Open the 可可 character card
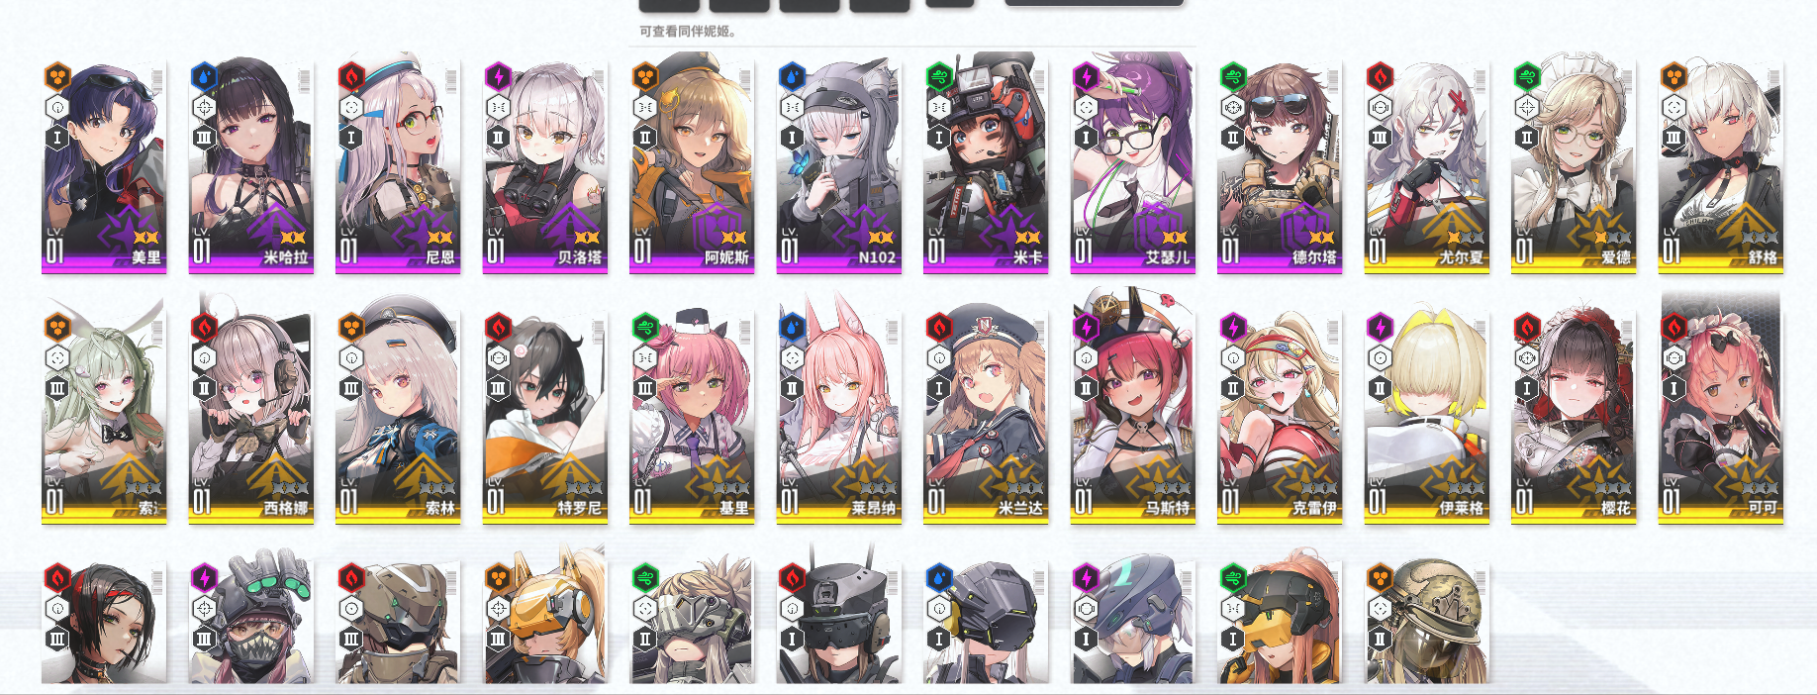The image size is (1817, 695). click(x=1720, y=417)
